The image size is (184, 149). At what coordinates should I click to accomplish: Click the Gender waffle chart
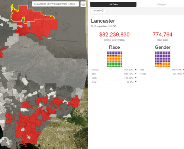[x=162, y=59]
